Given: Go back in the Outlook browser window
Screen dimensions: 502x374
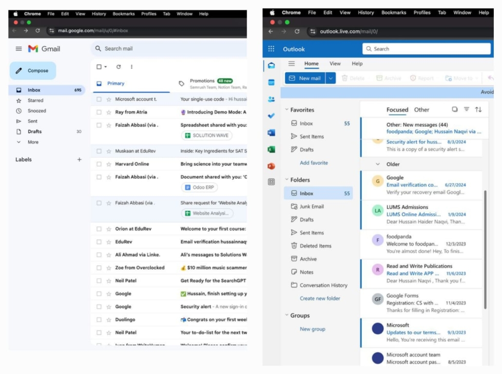Looking at the screenshot, I should coord(271,31).
